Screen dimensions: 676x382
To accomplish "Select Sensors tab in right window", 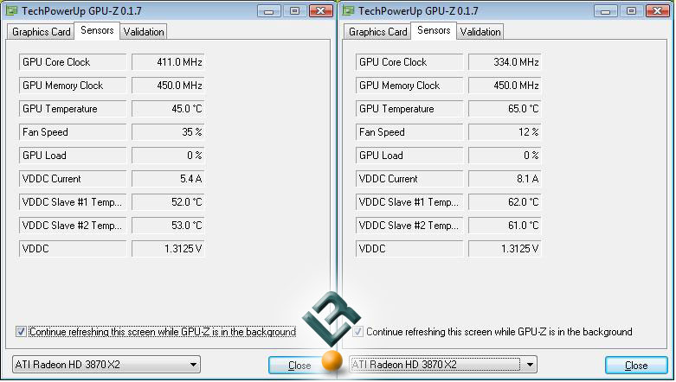I will [434, 30].
